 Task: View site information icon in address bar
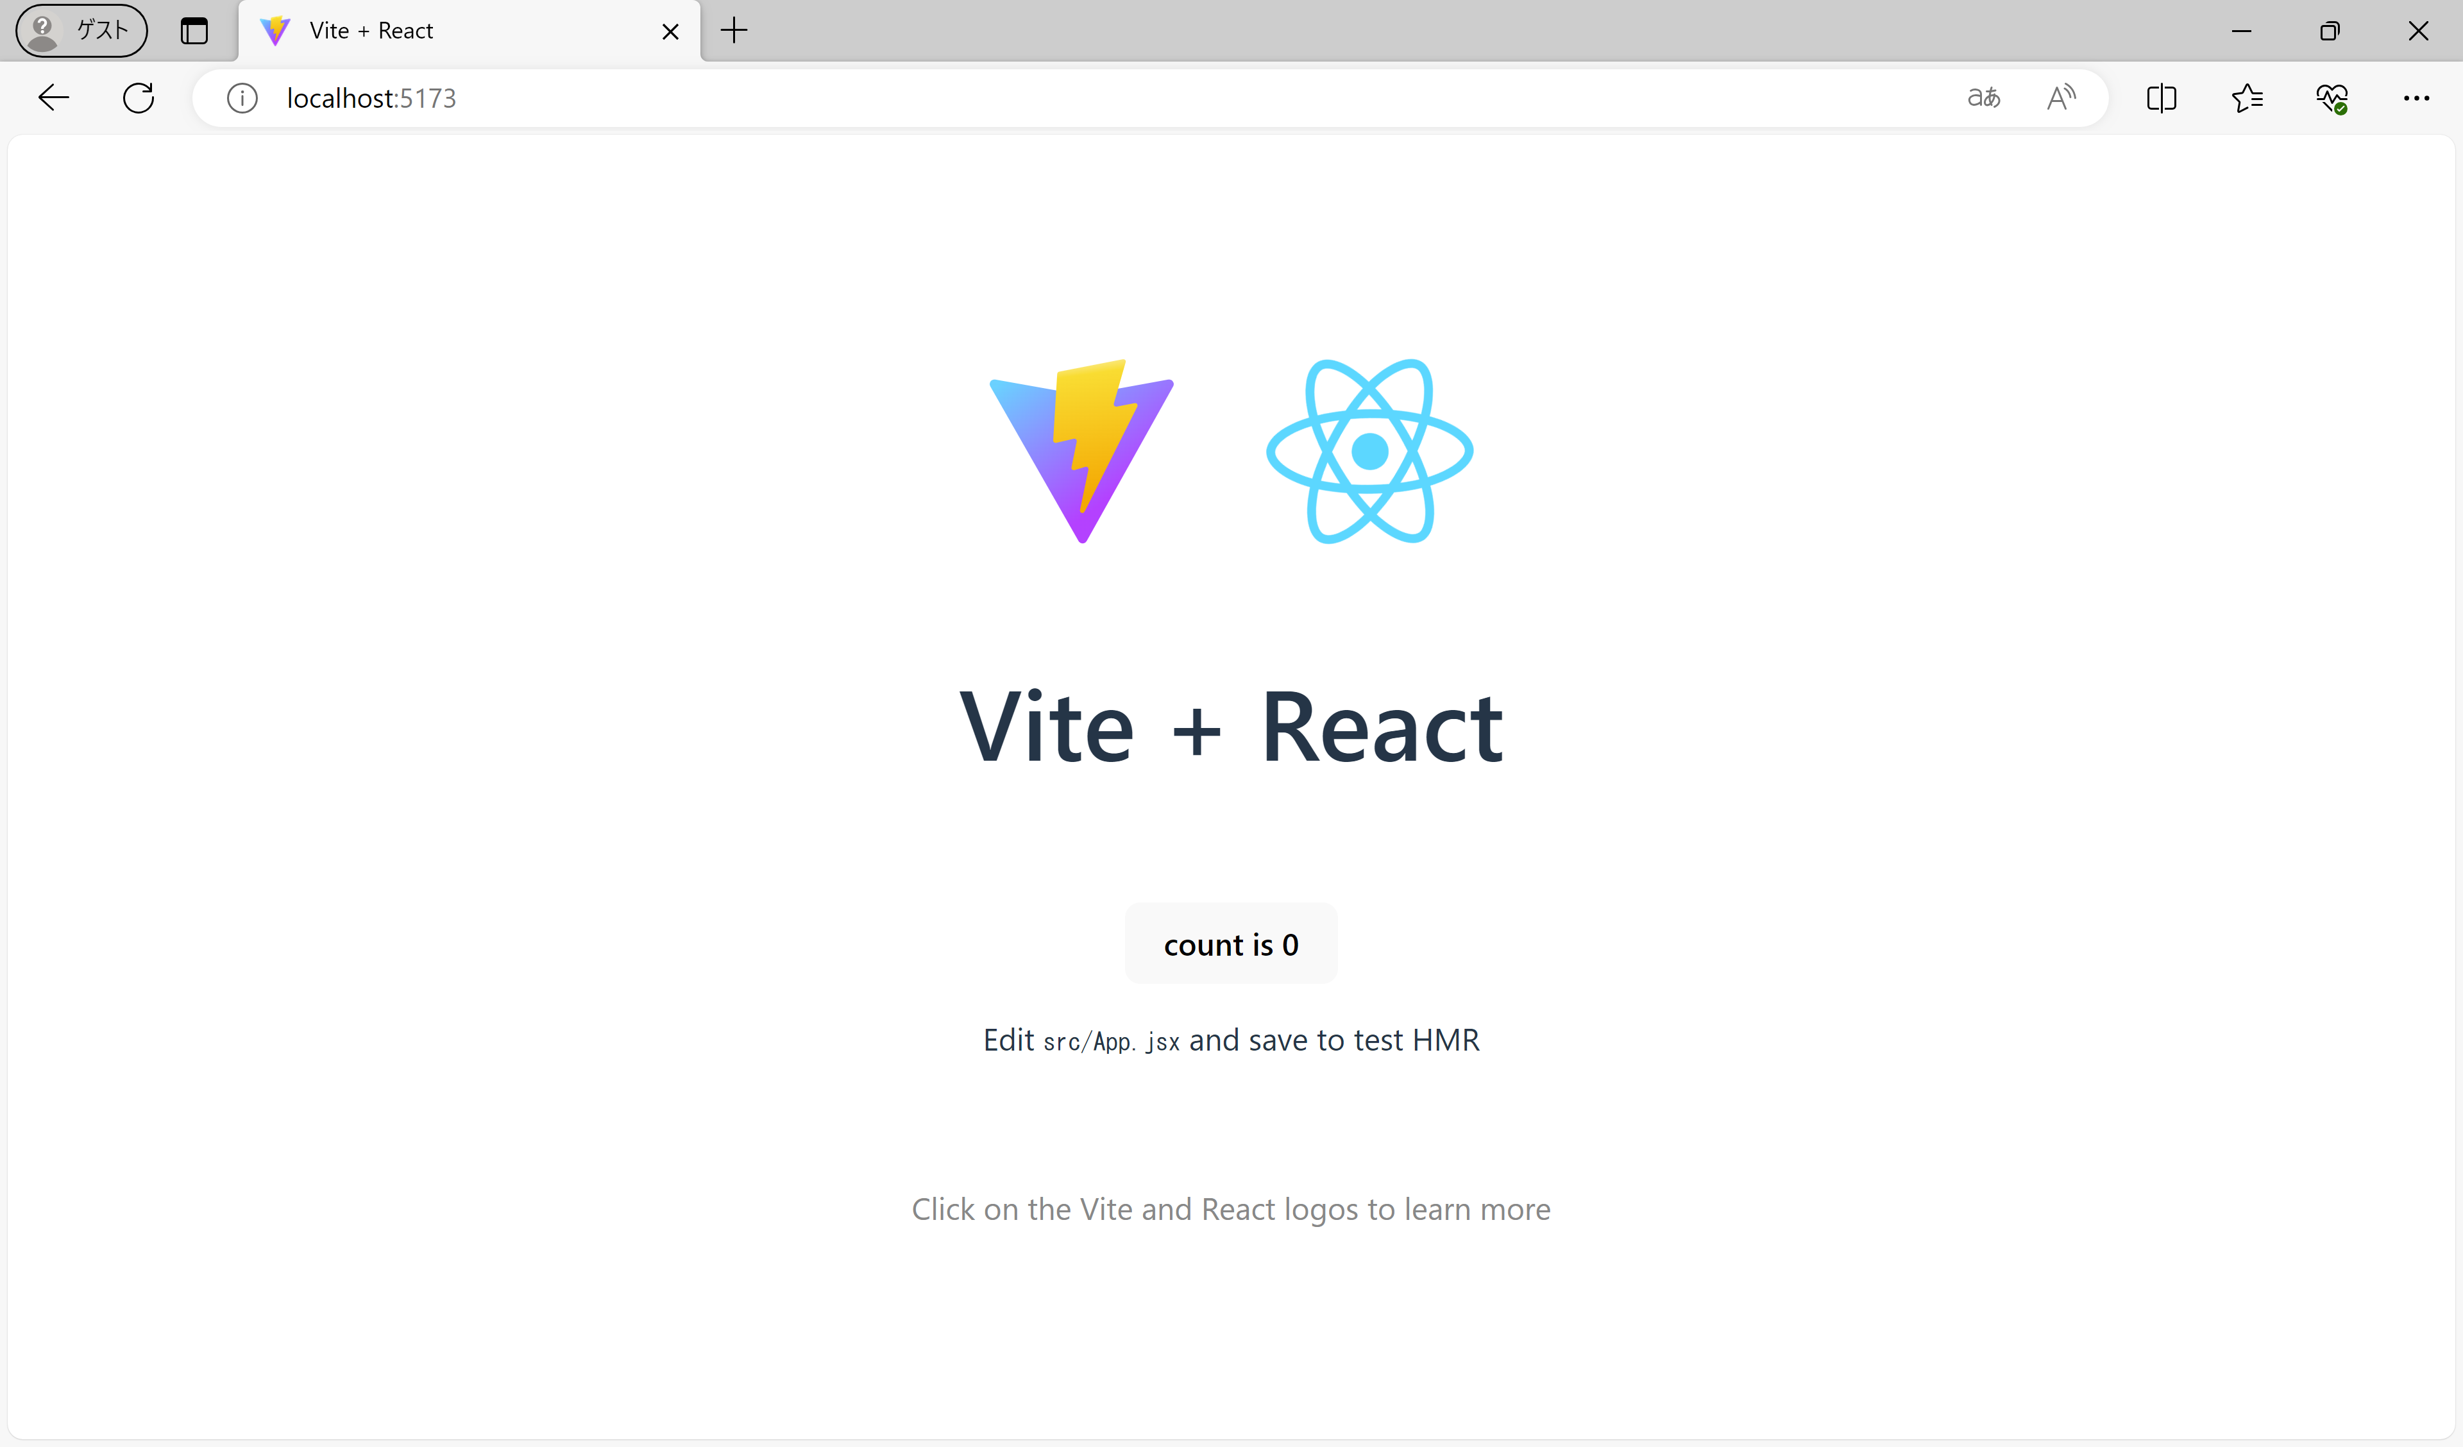242,97
